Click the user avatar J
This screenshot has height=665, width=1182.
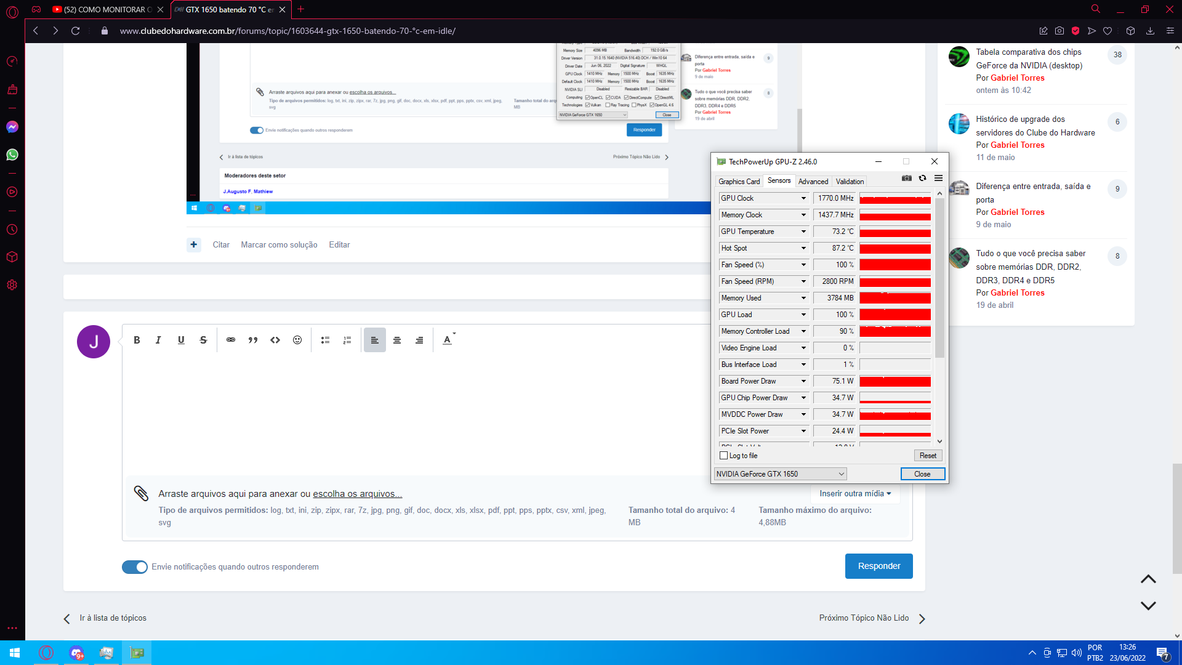coord(94,342)
